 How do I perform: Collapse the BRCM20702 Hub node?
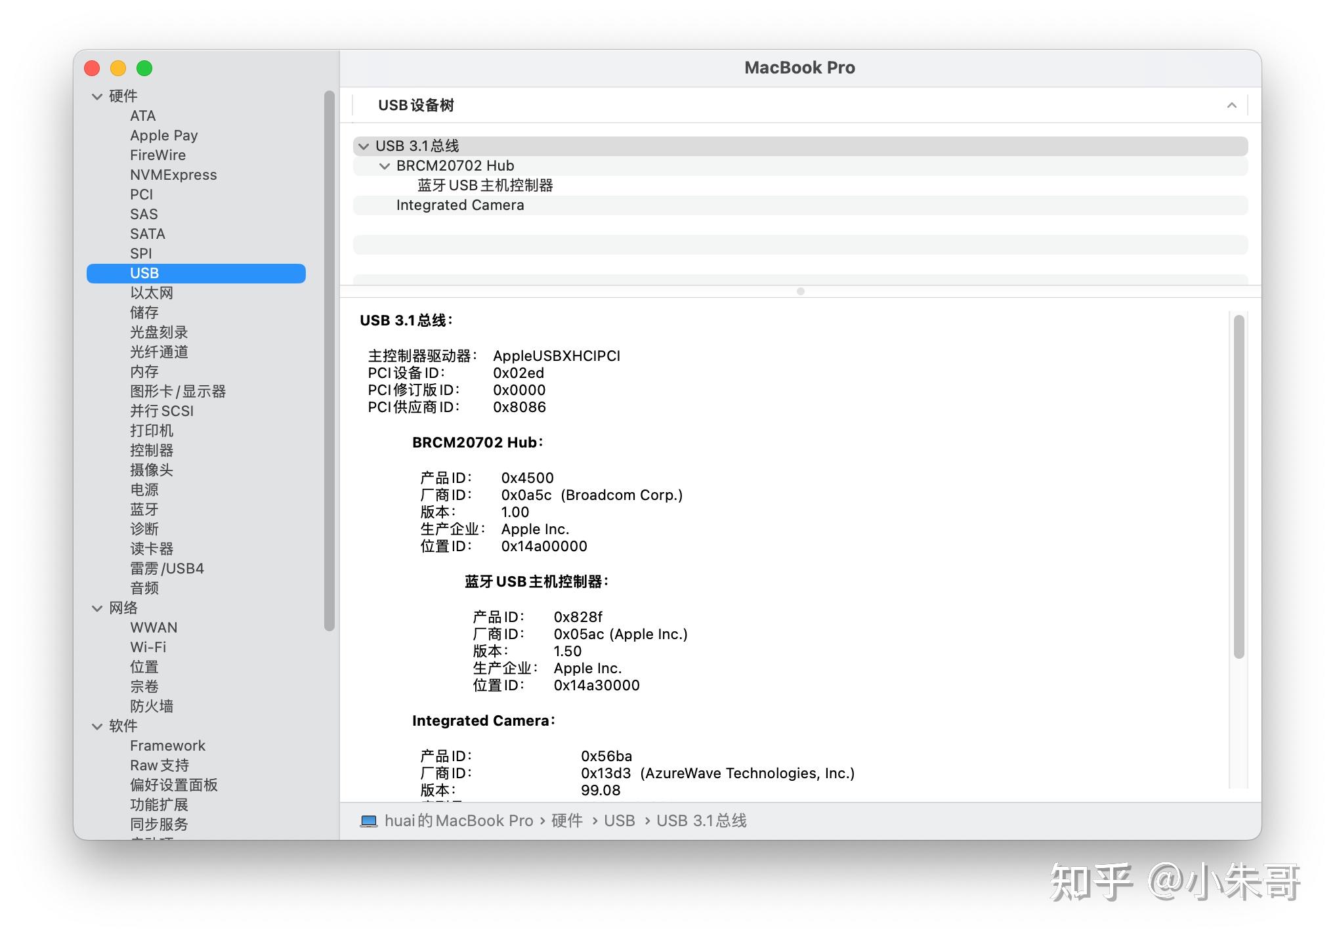pyautogui.click(x=385, y=165)
